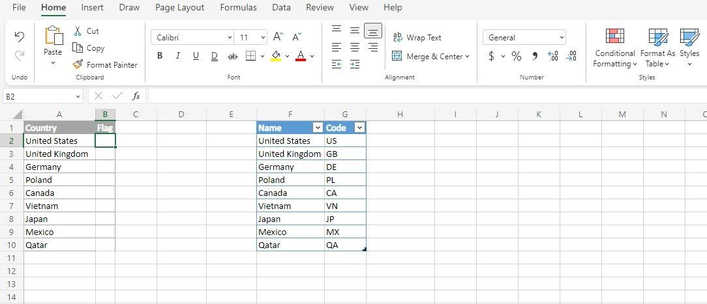Image resolution: width=707 pixels, height=304 pixels.
Task: Expand the Paste options arrow
Action: [53, 63]
